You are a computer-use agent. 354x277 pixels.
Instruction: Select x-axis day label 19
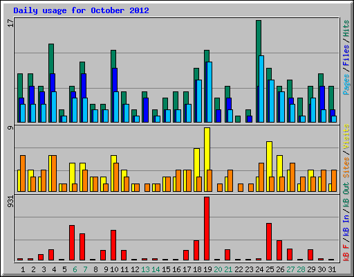pos(207,269)
